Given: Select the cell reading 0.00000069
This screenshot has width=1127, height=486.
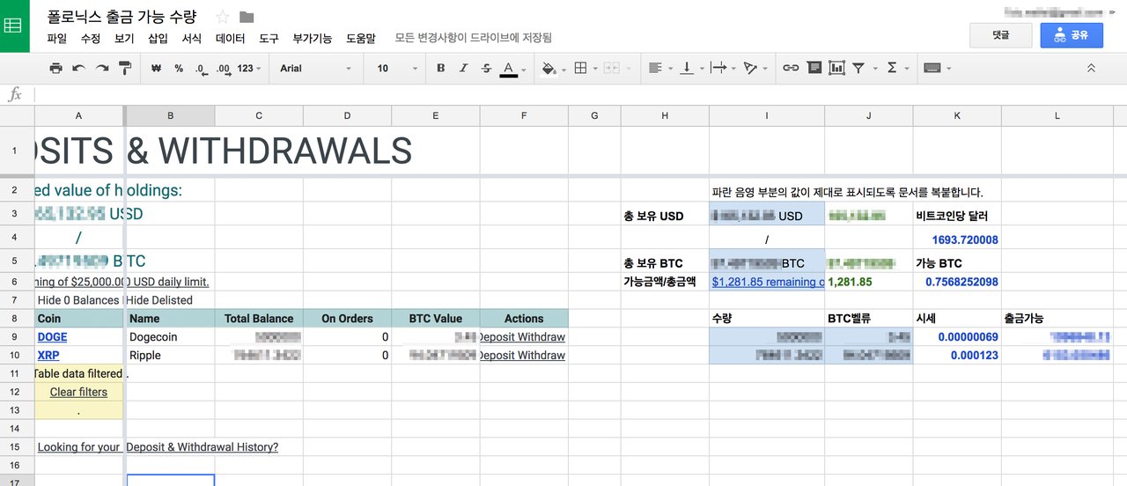Looking at the screenshot, I should click(957, 336).
